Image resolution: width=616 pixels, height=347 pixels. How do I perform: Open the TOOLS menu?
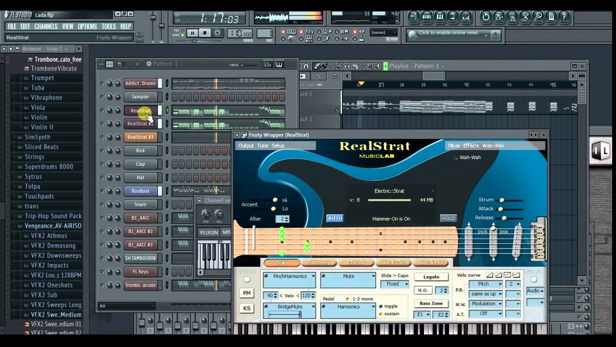[x=109, y=27]
